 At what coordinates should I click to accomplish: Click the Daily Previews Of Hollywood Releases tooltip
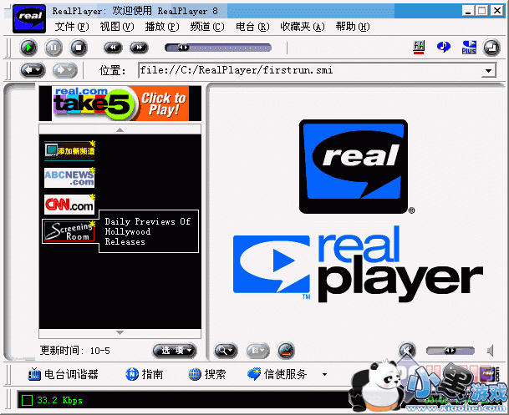[149, 231]
